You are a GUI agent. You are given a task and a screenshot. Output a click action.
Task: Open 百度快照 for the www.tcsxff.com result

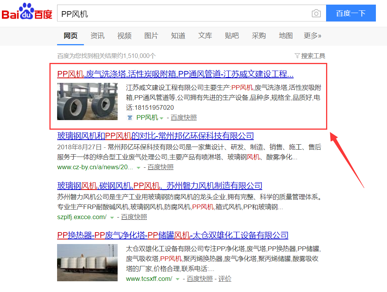click(x=200, y=279)
